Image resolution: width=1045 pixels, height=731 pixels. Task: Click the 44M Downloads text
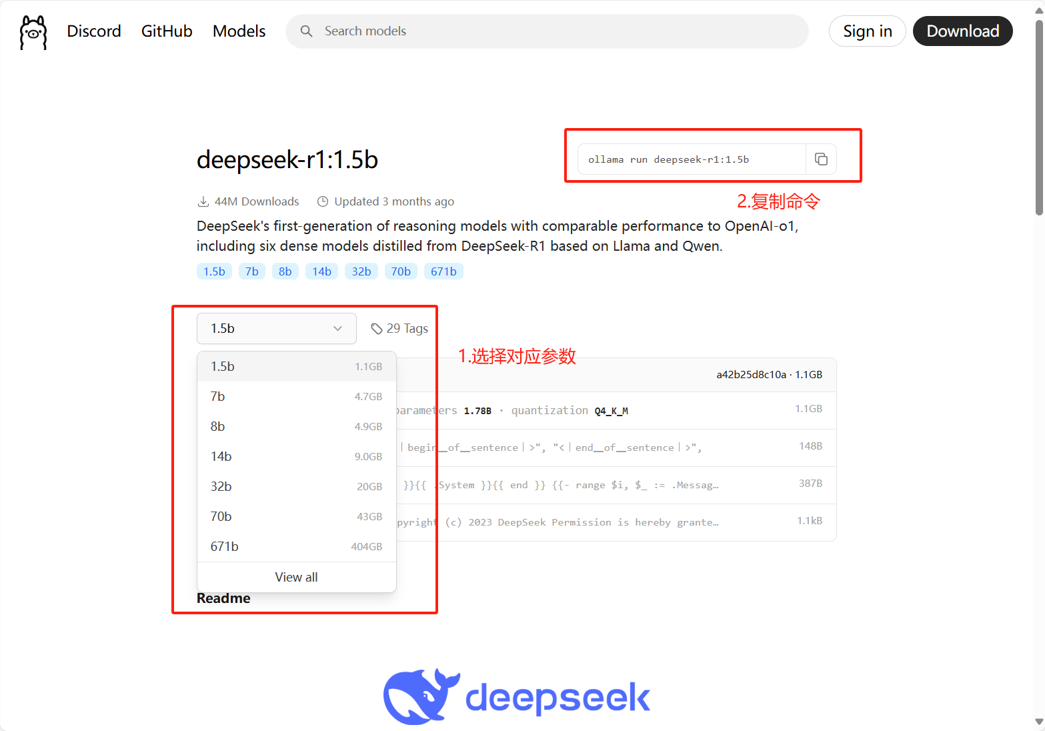pyautogui.click(x=256, y=201)
